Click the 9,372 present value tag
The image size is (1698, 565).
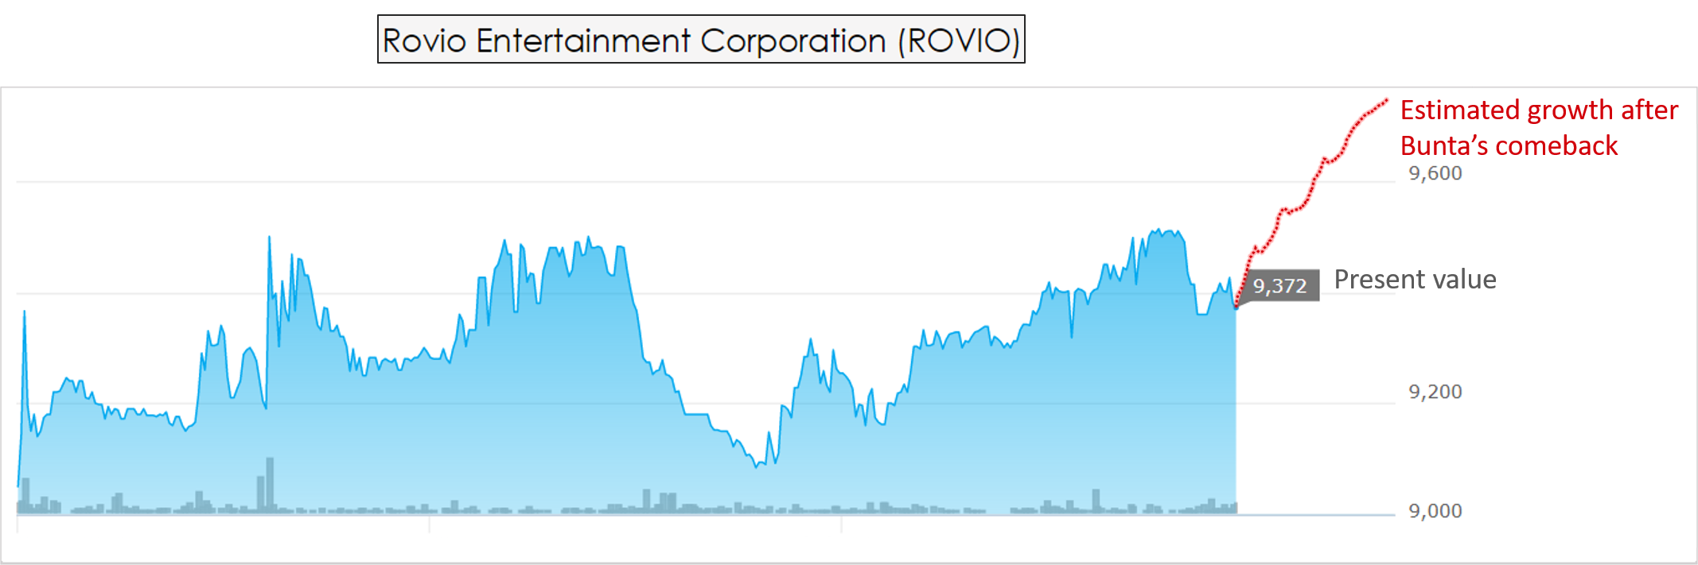[1279, 286]
